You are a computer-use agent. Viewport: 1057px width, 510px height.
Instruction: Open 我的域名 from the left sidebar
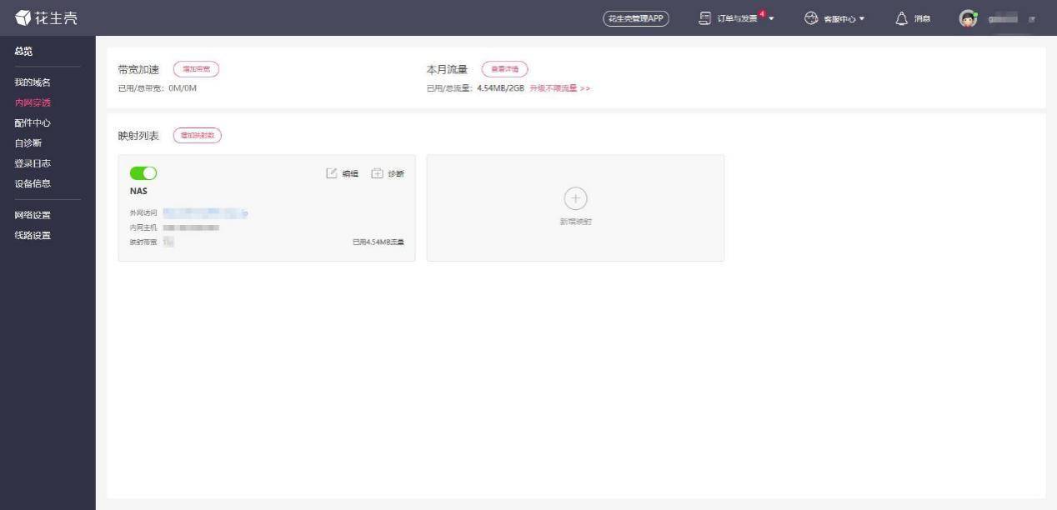(34, 82)
